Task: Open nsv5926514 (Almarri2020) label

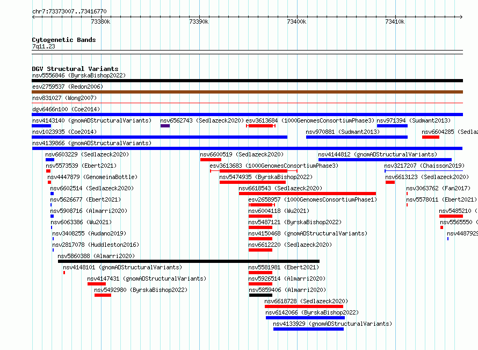Action: 287,278
